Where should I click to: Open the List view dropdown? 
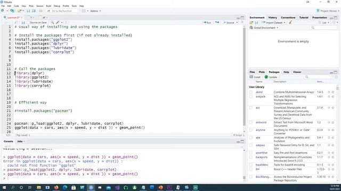324,22
